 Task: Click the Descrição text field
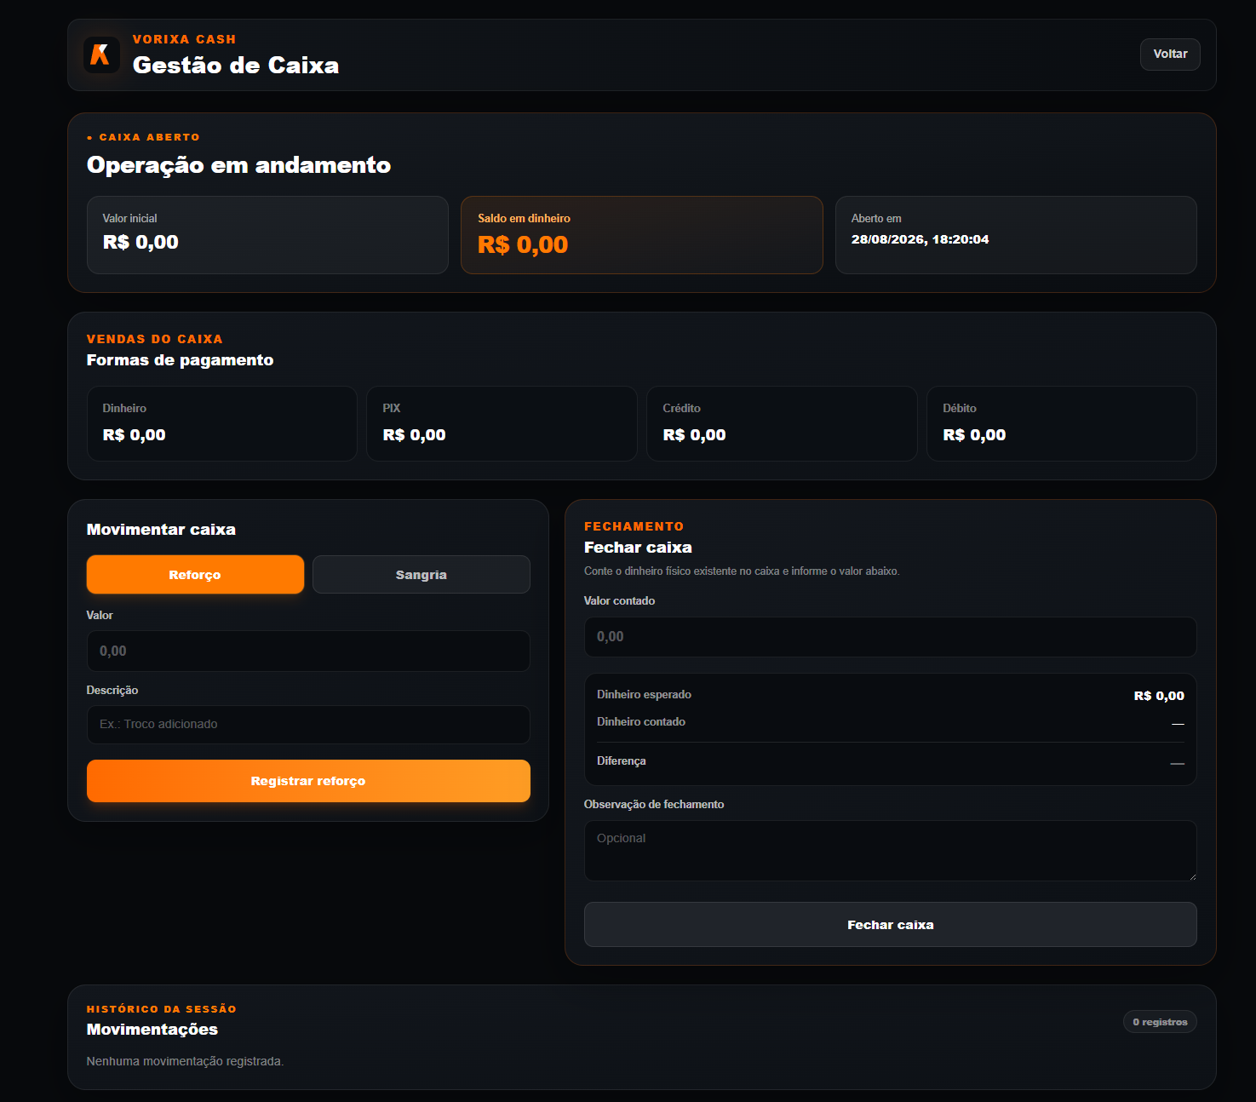(x=308, y=725)
